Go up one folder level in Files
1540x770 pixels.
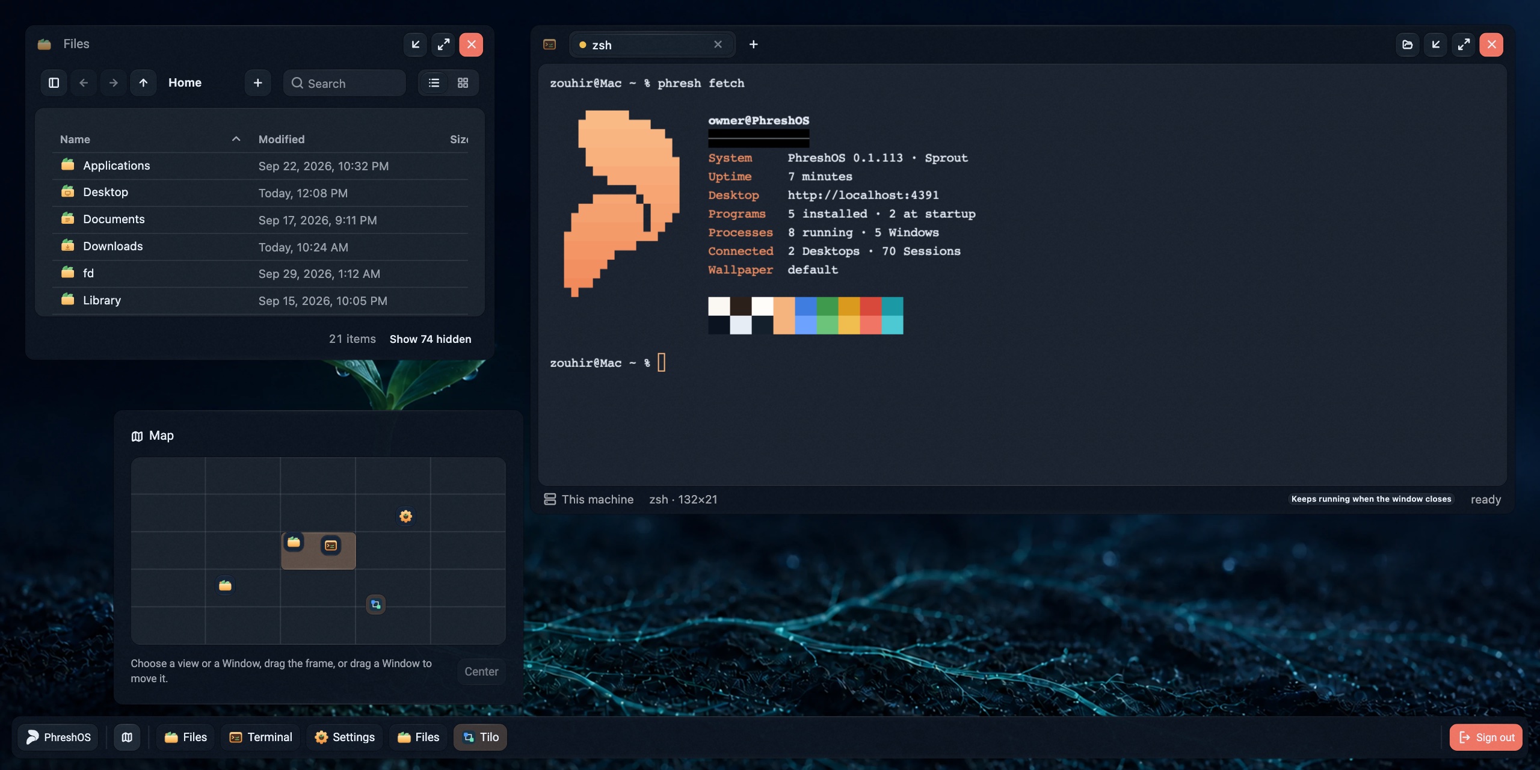[143, 83]
